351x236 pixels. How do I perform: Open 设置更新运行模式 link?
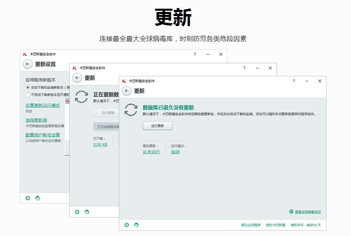click(43, 105)
